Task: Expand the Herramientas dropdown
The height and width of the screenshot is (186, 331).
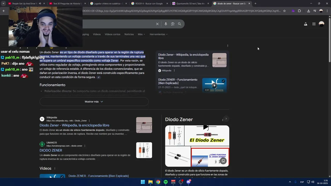Action: tap(159, 34)
